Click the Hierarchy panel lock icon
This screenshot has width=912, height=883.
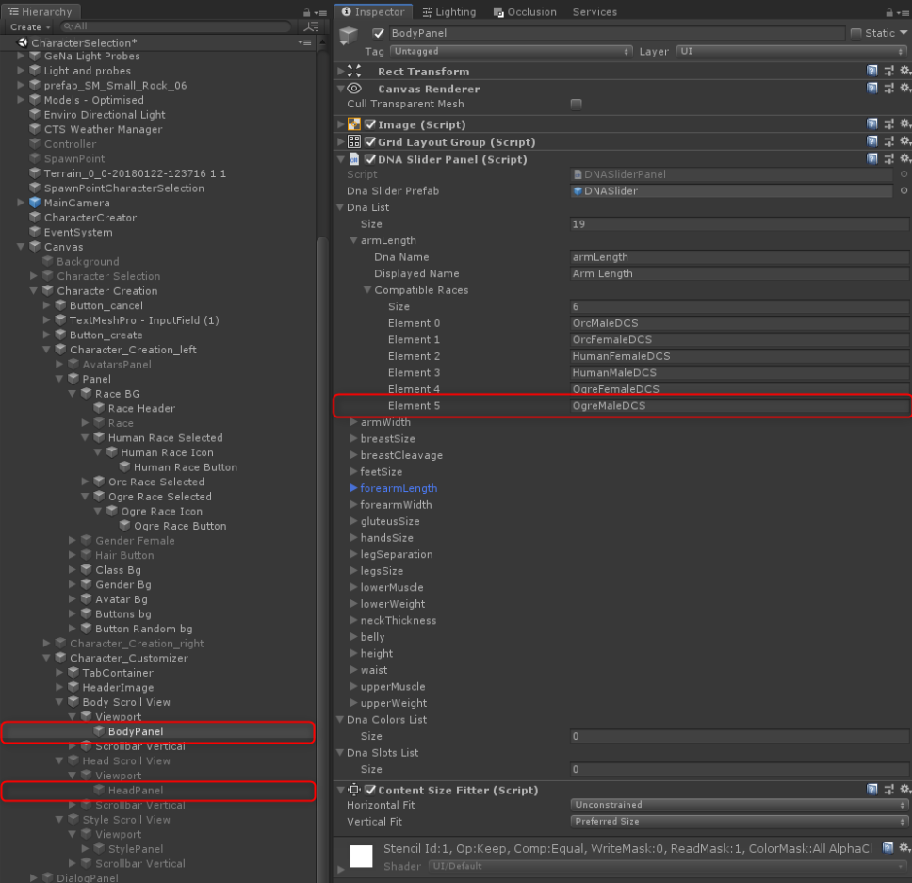click(x=307, y=13)
